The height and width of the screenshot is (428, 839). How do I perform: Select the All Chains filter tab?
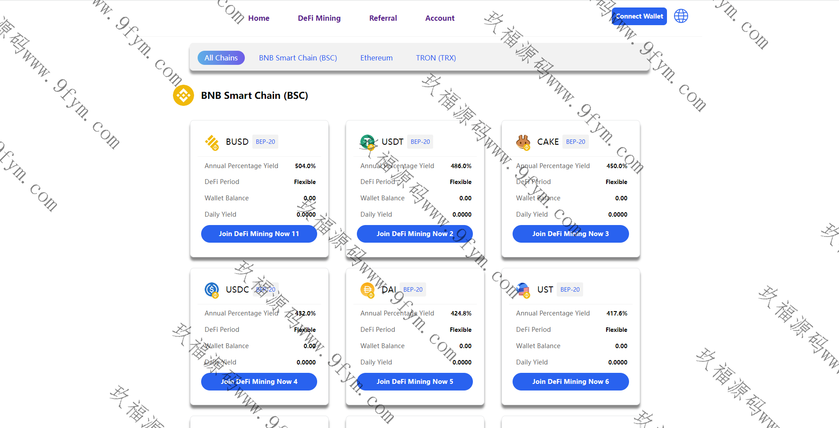click(221, 58)
